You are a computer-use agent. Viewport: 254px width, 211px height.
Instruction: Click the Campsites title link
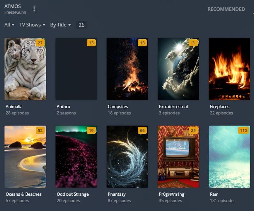(x=118, y=107)
